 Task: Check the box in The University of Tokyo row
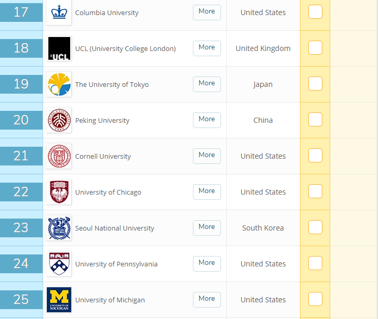(x=315, y=84)
